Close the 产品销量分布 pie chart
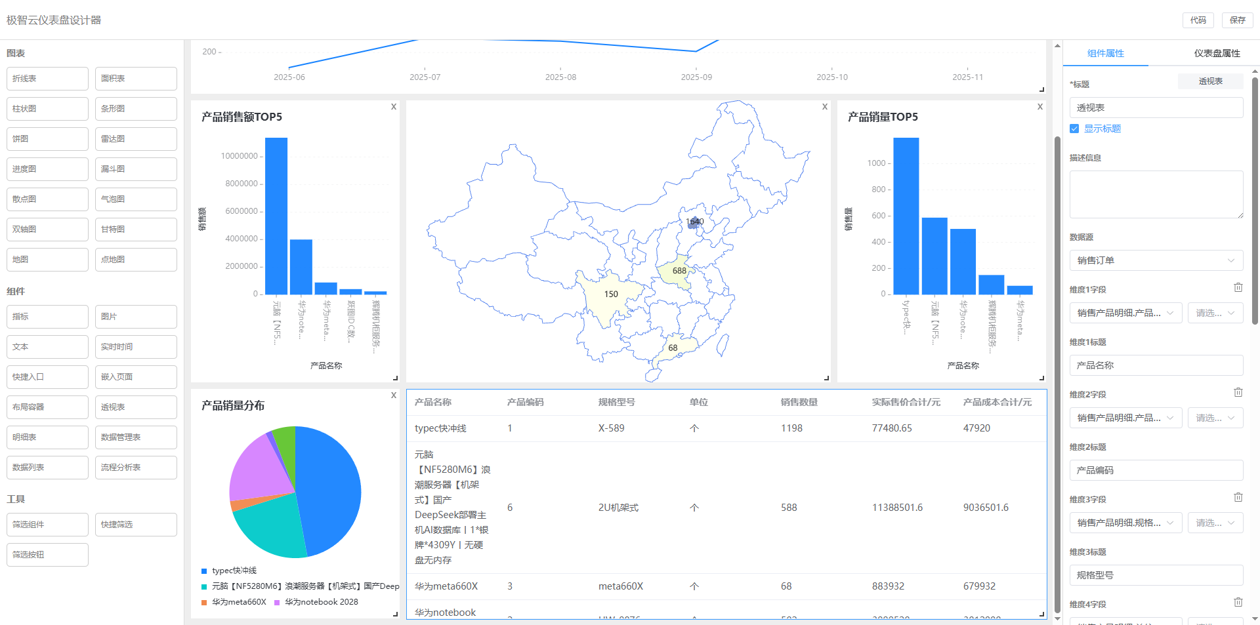This screenshot has height=625, width=1260. [x=394, y=395]
